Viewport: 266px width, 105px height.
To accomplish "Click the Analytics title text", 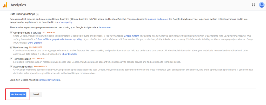I will coord(18,5).
